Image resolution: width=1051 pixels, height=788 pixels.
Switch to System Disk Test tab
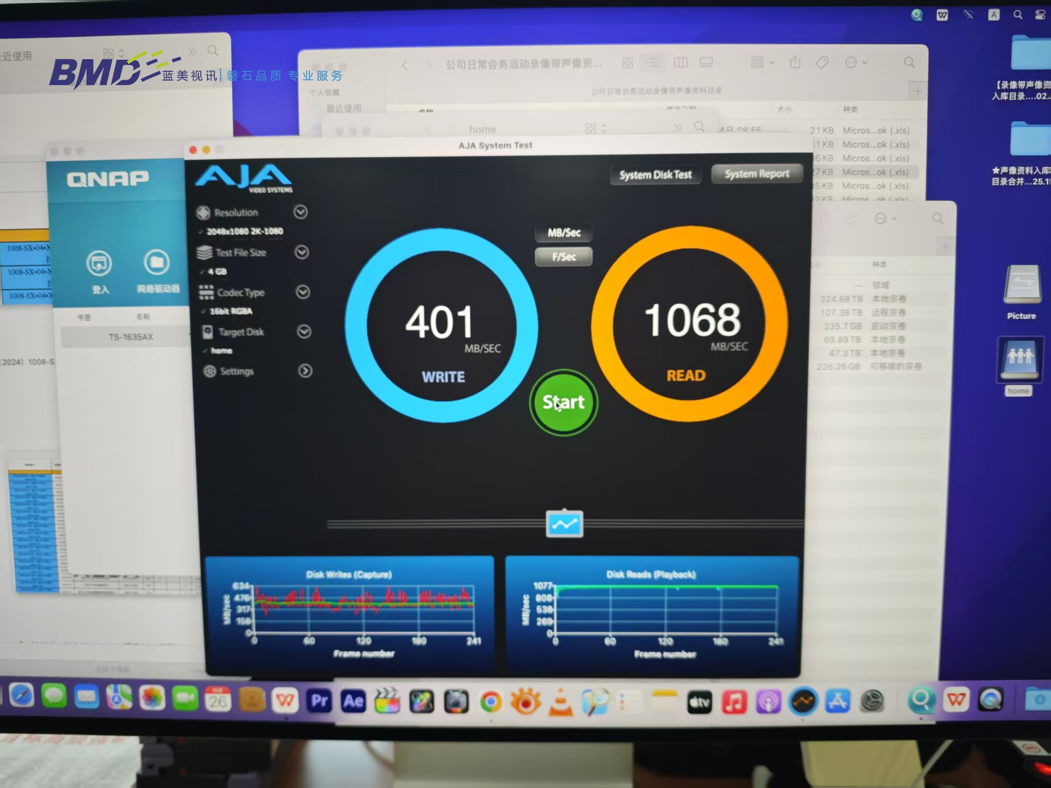click(x=655, y=175)
